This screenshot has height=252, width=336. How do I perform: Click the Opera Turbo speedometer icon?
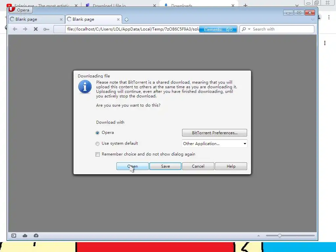36,236
